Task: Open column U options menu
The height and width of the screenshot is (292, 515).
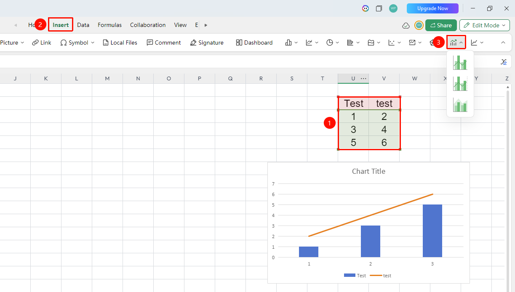Action: click(x=363, y=78)
